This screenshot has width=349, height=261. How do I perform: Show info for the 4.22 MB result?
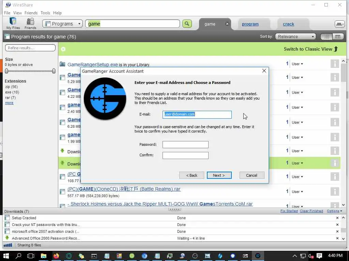(335, 92)
